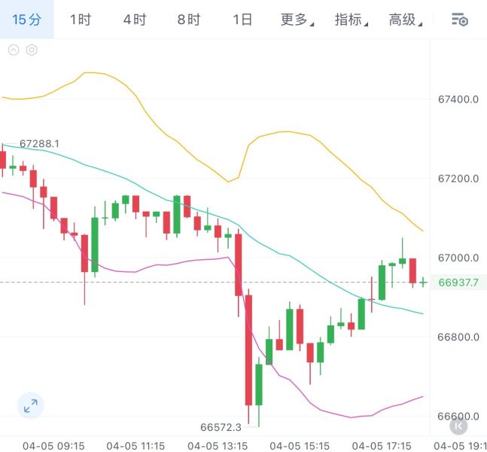Click the 67000.0 price axis label
The width and height of the screenshot is (487, 452).
tap(458, 258)
